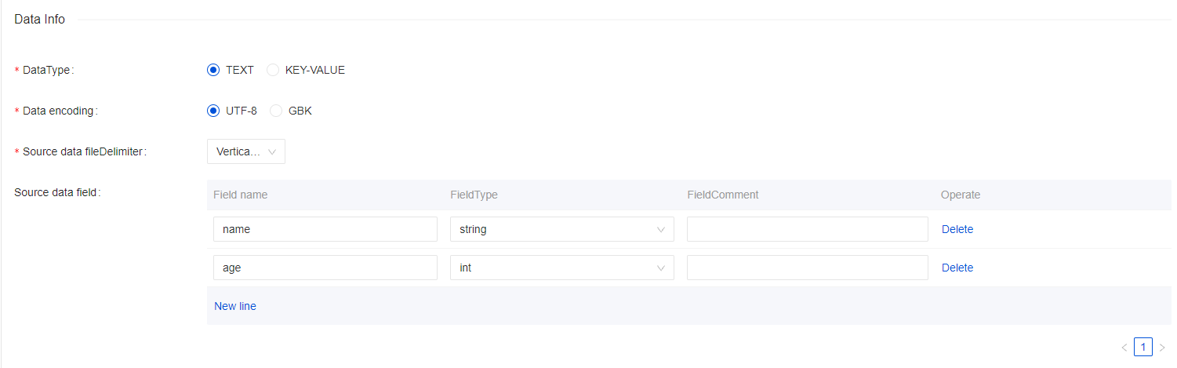1177x368 pixels.
Task: Click the FieldComment box for name row
Action: pyautogui.click(x=807, y=229)
